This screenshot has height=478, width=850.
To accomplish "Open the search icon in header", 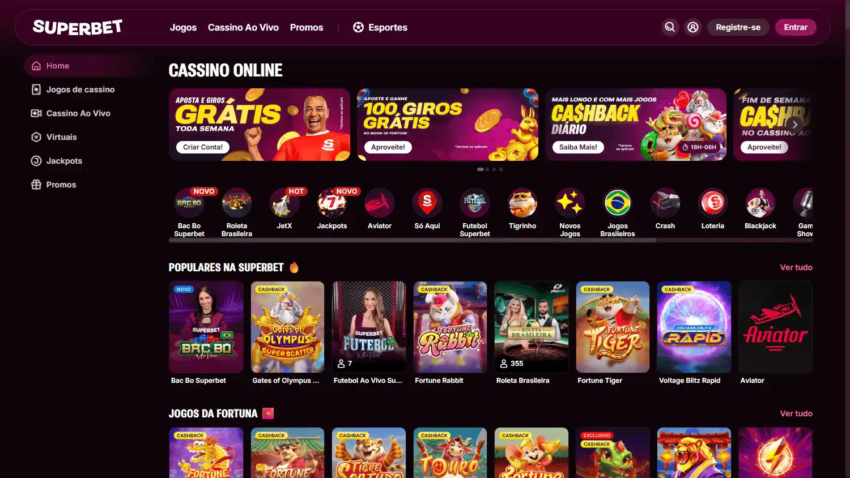I will point(670,27).
